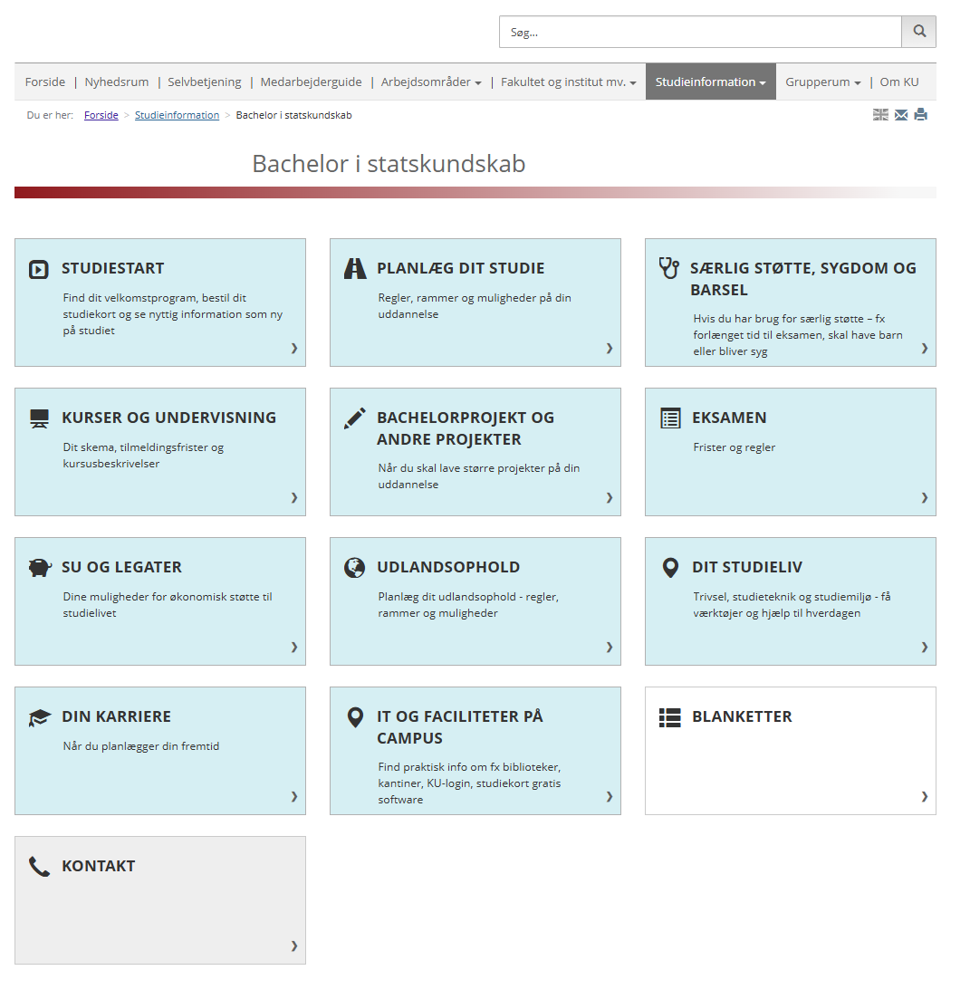This screenshot has width=970, height=999.
Task: Open the Medarbejderguide navigation item
Action: pyautogui.click(x=311, y=82)
